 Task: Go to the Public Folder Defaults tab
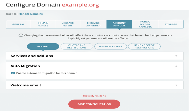tap(145, 24)
